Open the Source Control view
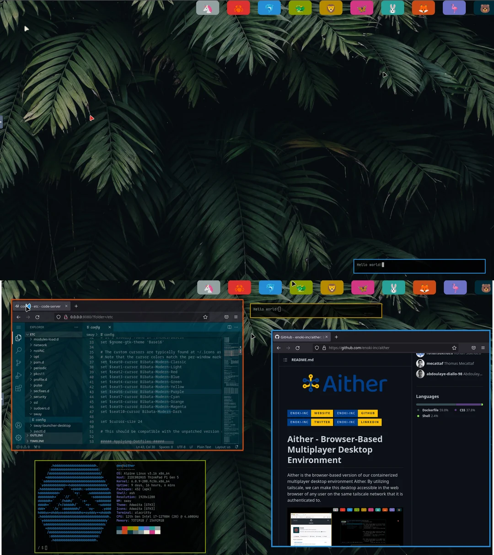 [18, 362]
